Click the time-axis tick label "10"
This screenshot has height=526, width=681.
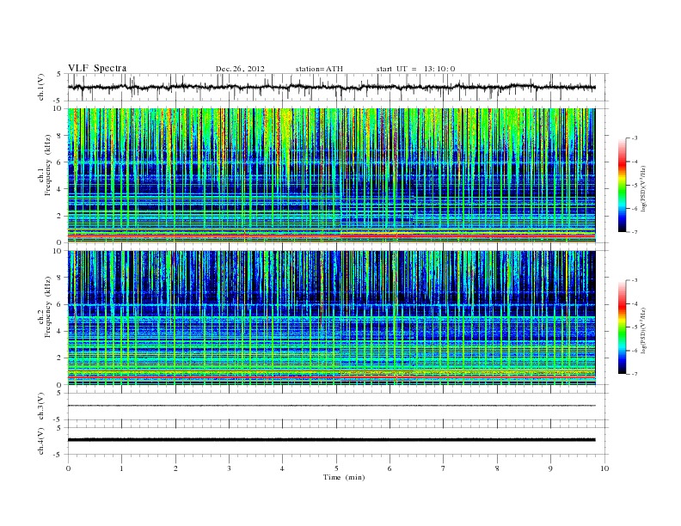pyautogui.click(x=604, y=468)
